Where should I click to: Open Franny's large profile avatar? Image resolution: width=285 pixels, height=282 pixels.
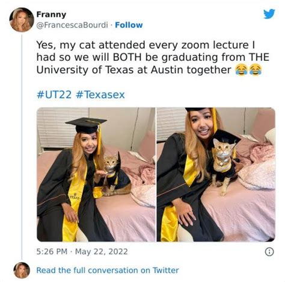coord(22,20)
